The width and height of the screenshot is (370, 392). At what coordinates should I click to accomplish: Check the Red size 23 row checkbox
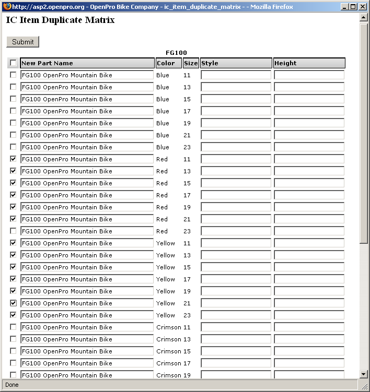[x=13, y=231]
